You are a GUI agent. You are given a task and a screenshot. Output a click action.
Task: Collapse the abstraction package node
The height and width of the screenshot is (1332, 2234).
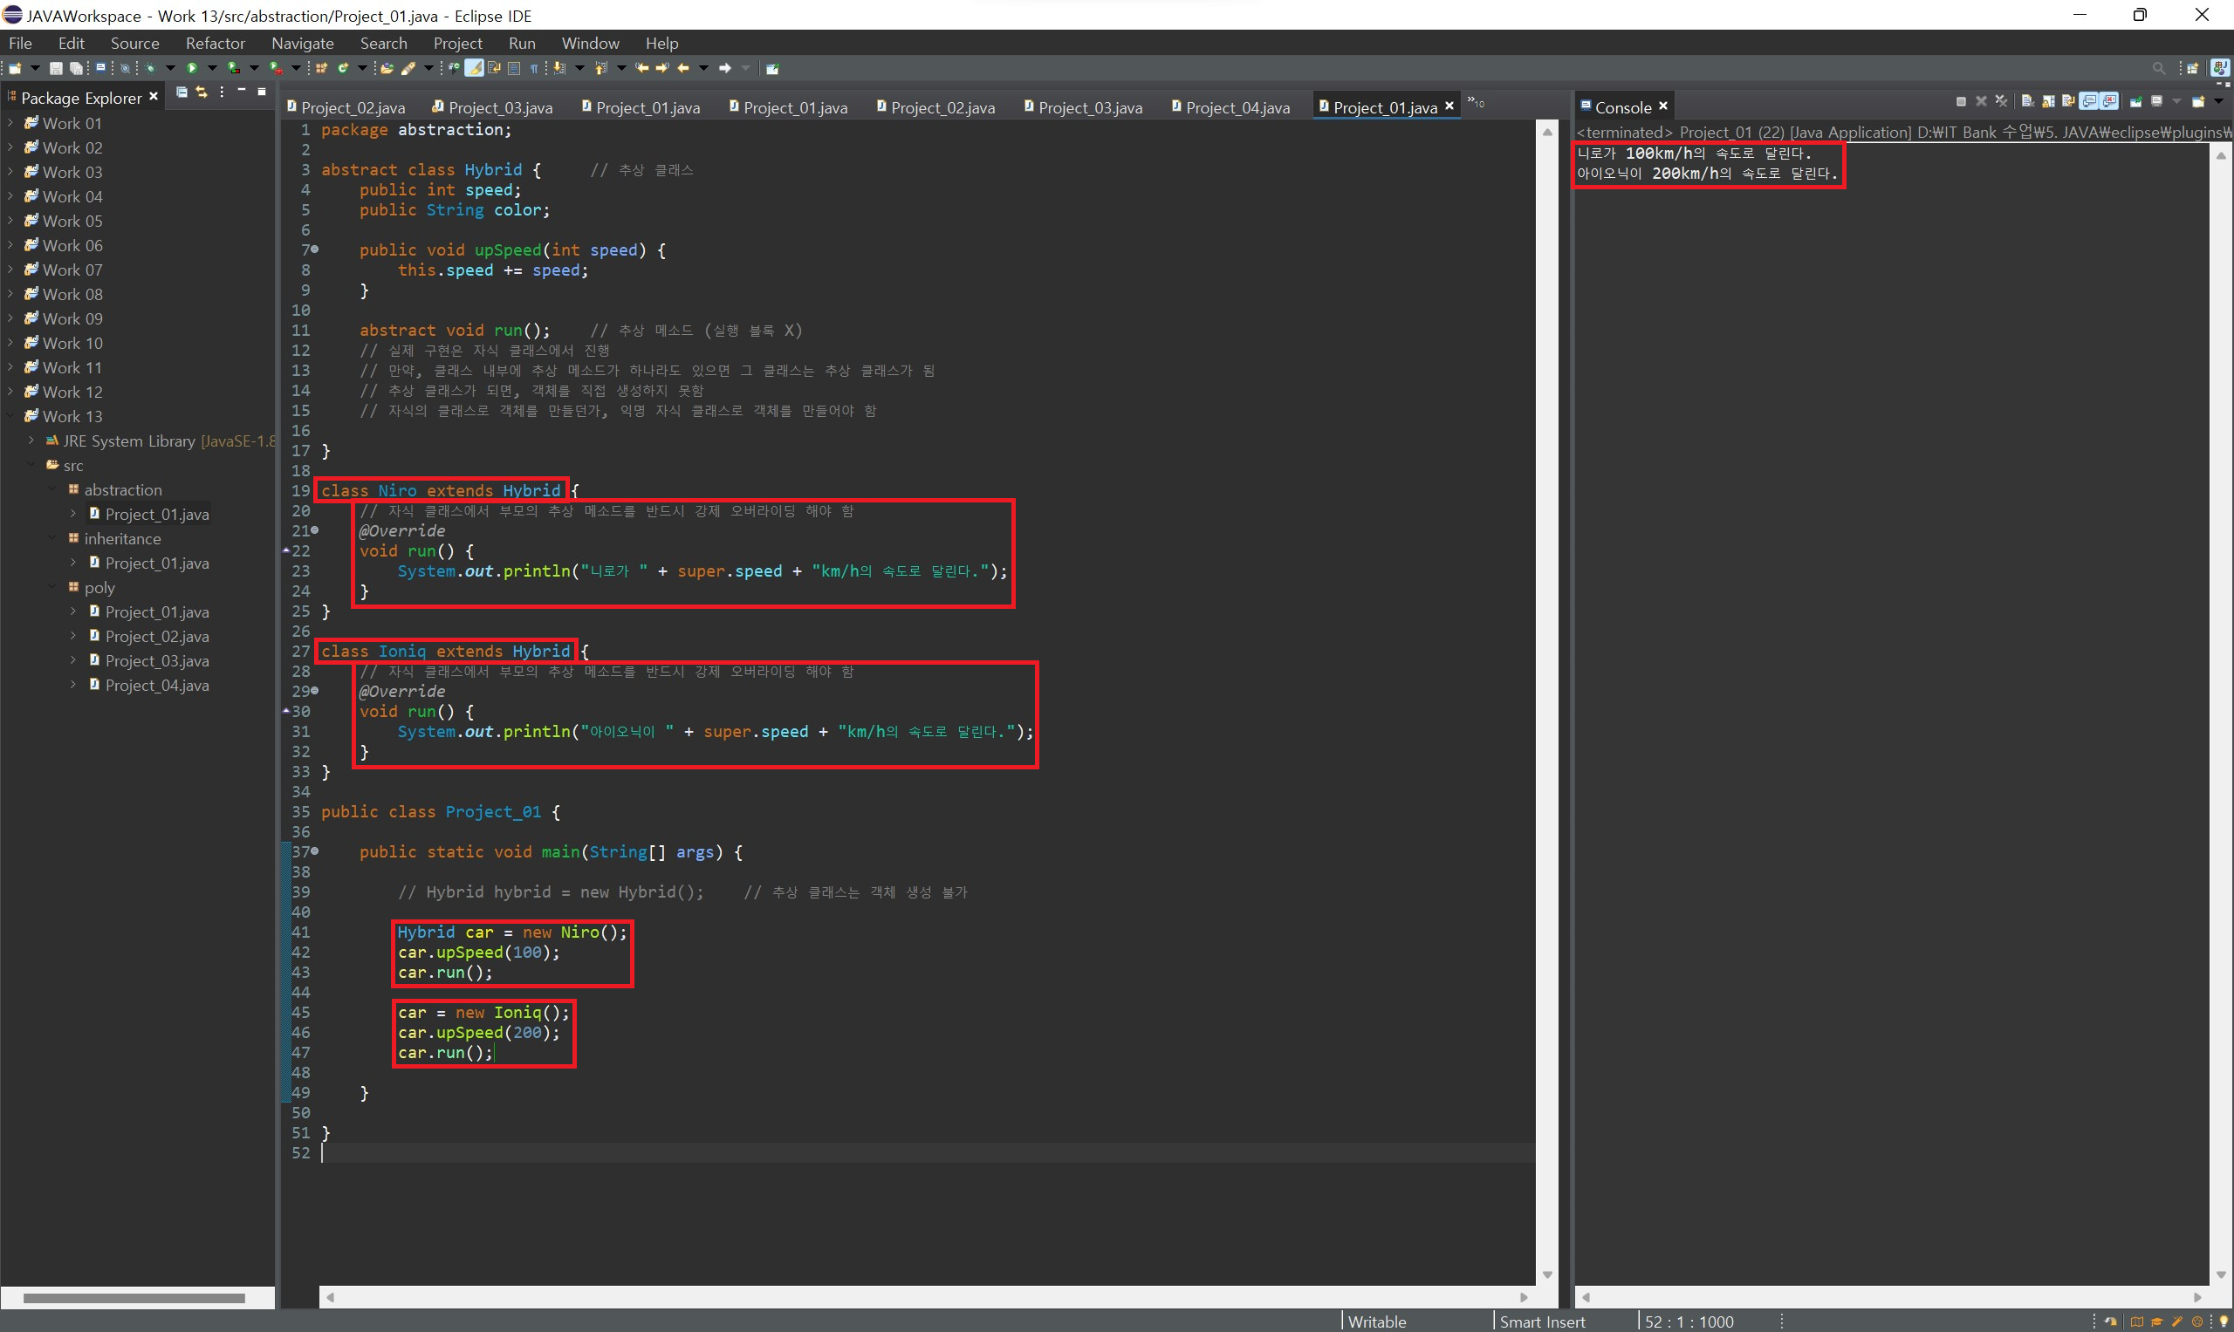52,489
